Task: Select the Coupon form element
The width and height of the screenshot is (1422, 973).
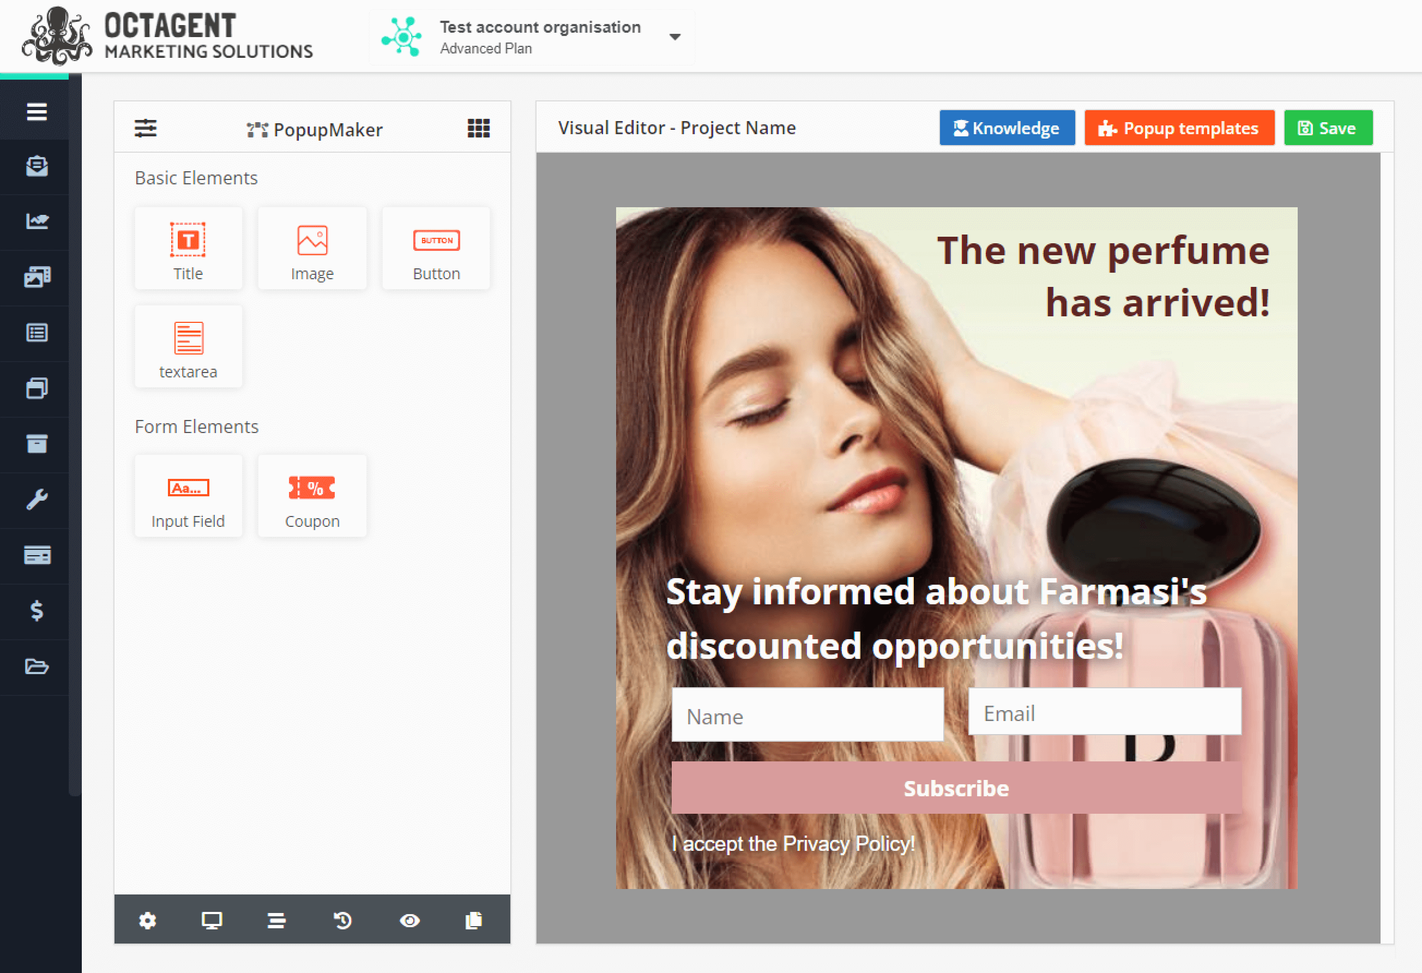Action: [312, 496]
